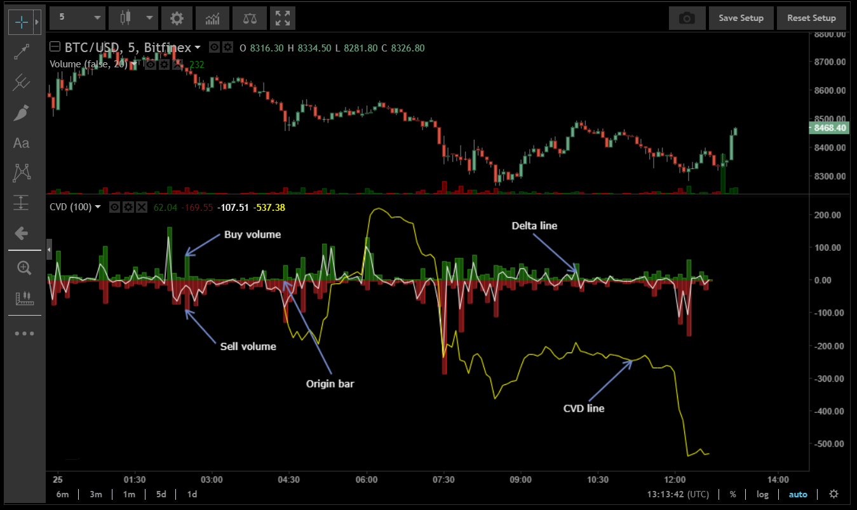Open the time interval dropdown showing 5
Screen dimensions: 857x510
pos(78,18)
